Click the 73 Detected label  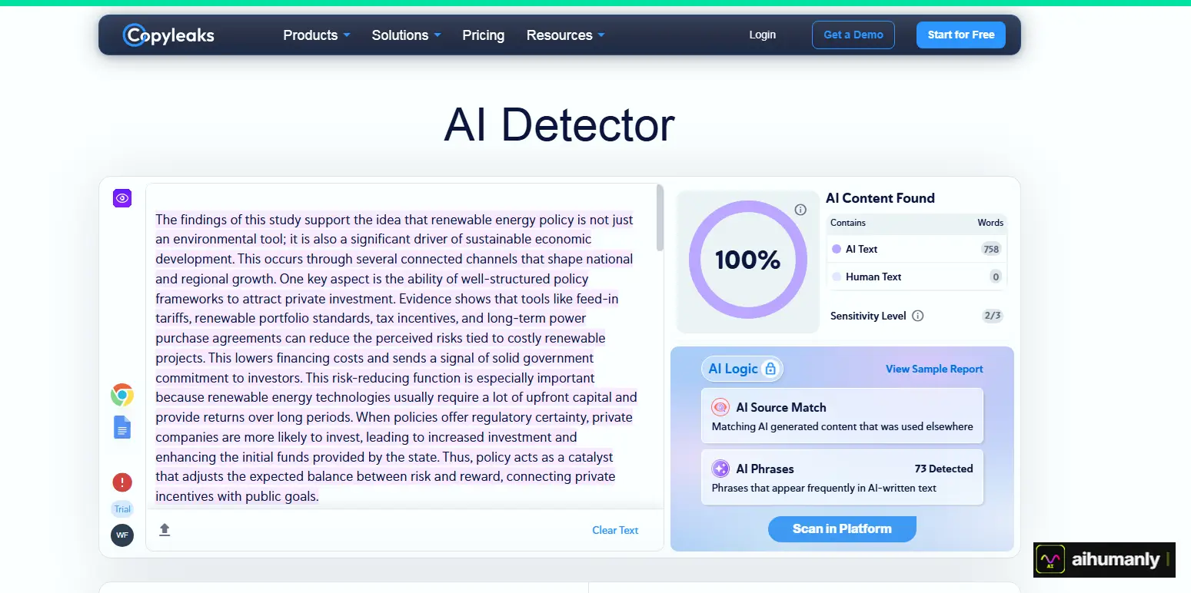point(943,469)
